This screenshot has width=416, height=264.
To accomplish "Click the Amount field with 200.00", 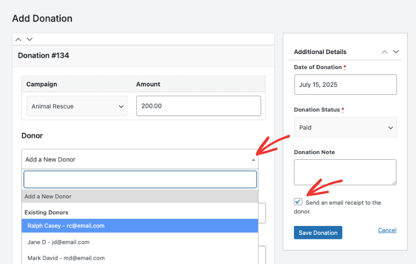I will coord(199,106).
